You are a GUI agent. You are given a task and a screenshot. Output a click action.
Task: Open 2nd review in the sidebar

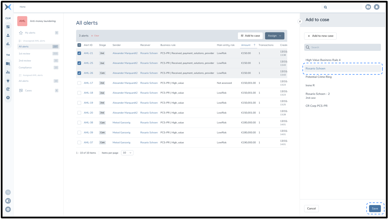coord(25,61)
